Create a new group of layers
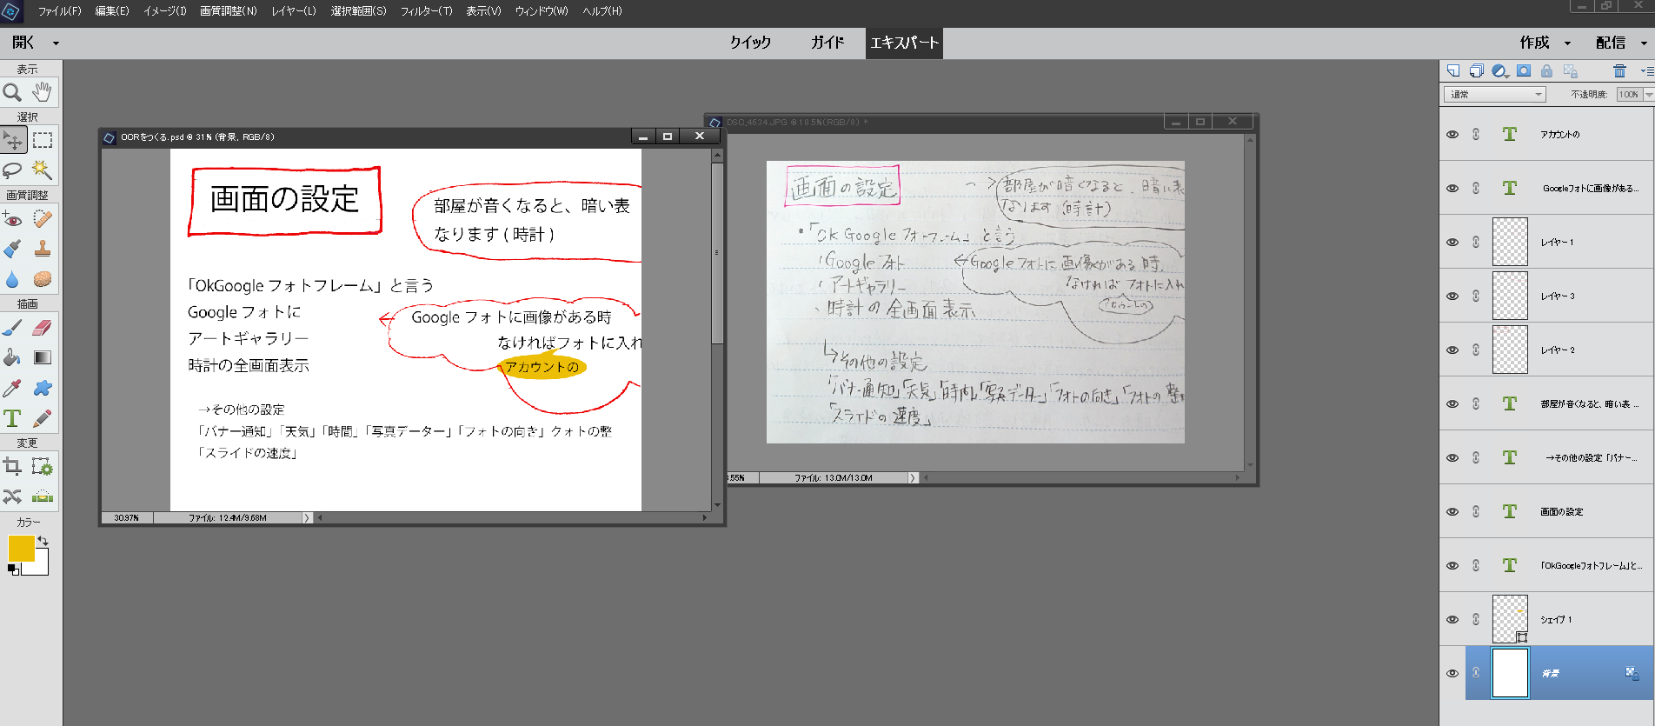This screenshot has width=1655, height=726. coord(1476,70)
